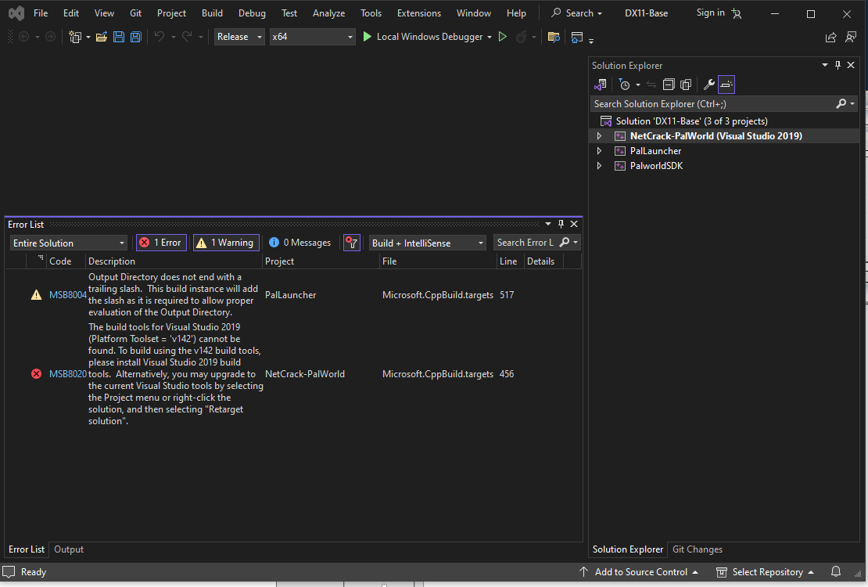Start debugging with Local Windows Debugger

click(x=423, y=37)
